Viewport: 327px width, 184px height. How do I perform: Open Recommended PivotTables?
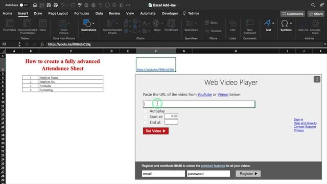(x=27, y=27)
